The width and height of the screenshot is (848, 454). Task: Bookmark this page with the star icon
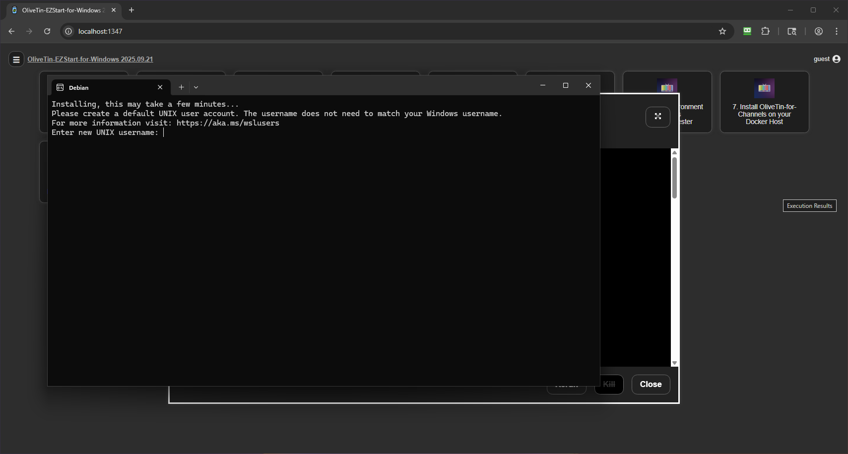tap(722, 31)
